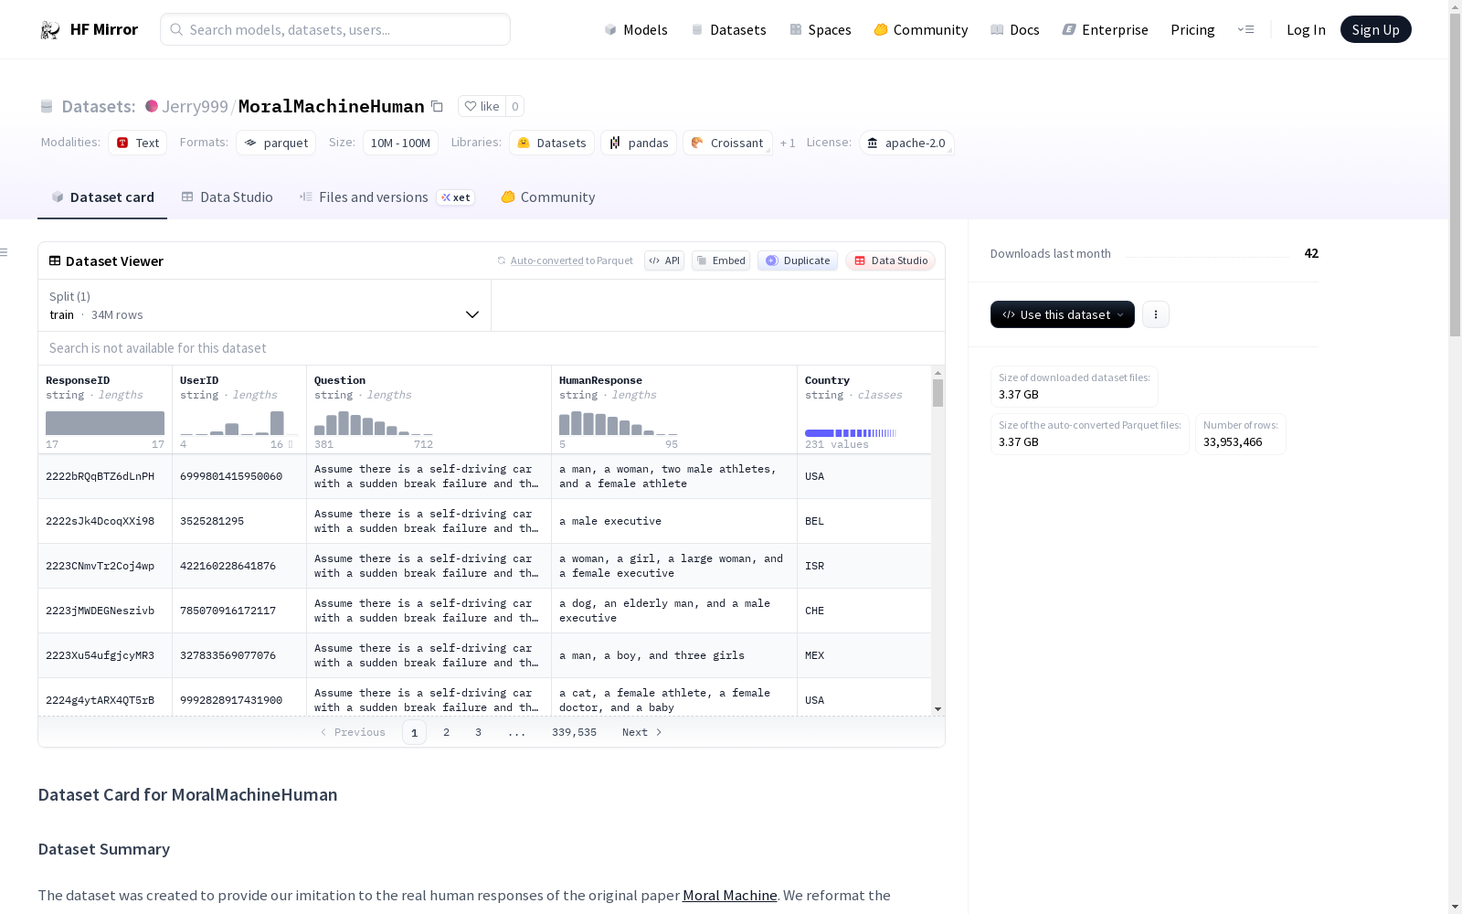Click the Next page button
1462x914 pixels.
(x=641, y=732)
